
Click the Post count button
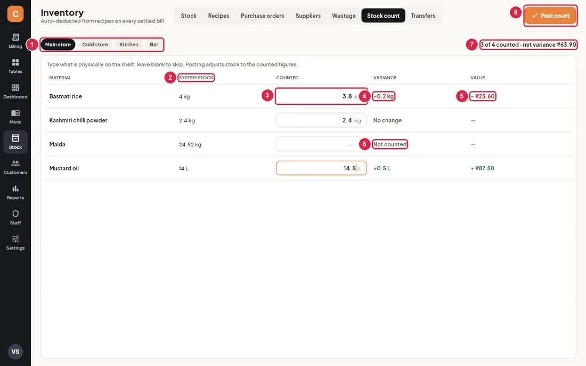tap(550, 15)
